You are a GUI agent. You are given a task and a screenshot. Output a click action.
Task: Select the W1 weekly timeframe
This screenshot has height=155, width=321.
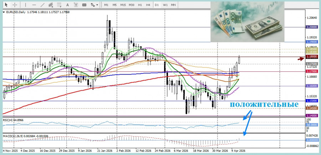(x=165, y=5)
